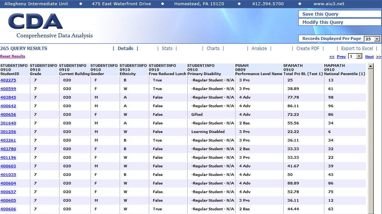
Task: Open the Charts tab
Action: tap(213, 49)
